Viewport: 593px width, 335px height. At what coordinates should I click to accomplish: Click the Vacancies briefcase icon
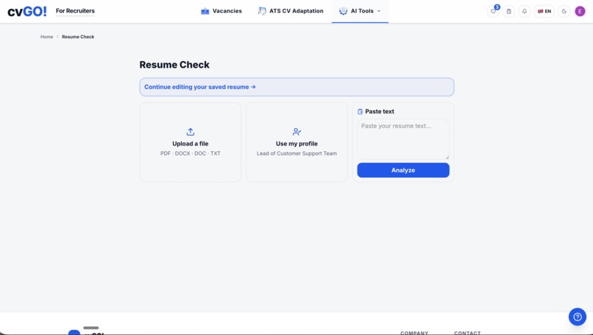205,11
